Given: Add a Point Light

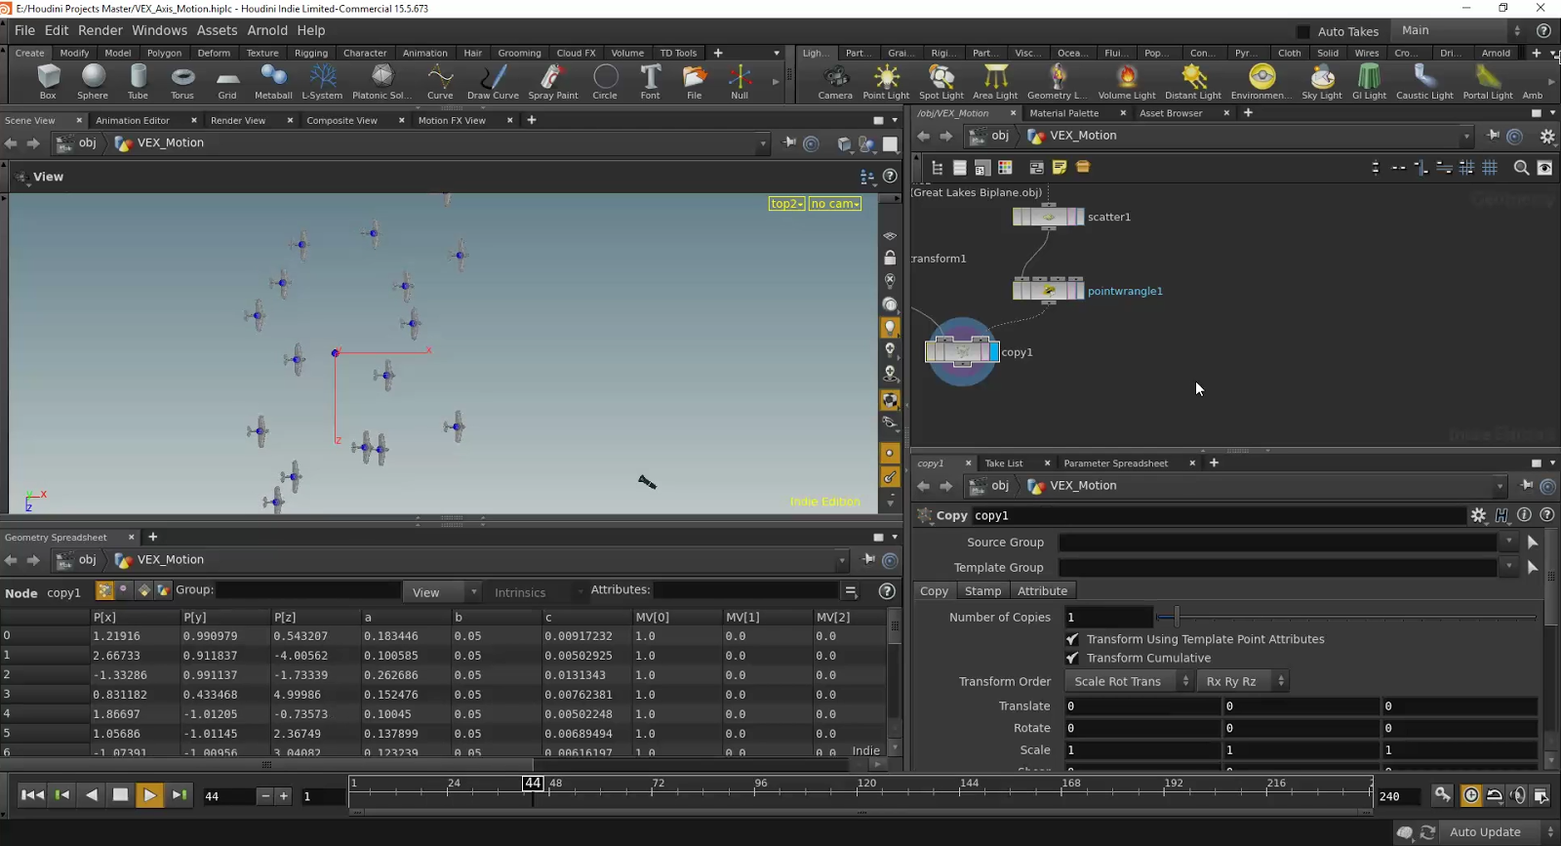Looking at the screenshot, I should click(x=886, y=82).
